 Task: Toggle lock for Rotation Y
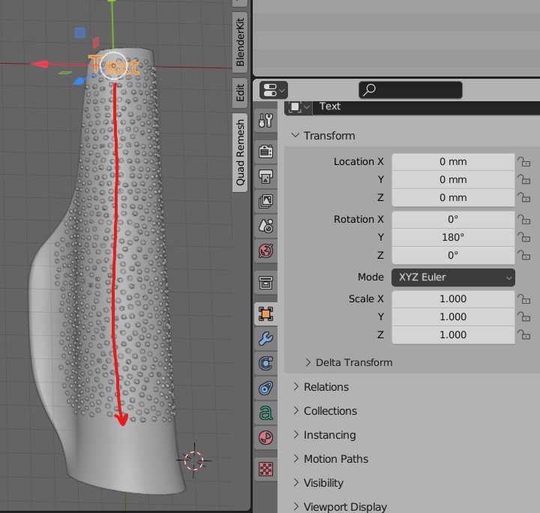(523, 237)
